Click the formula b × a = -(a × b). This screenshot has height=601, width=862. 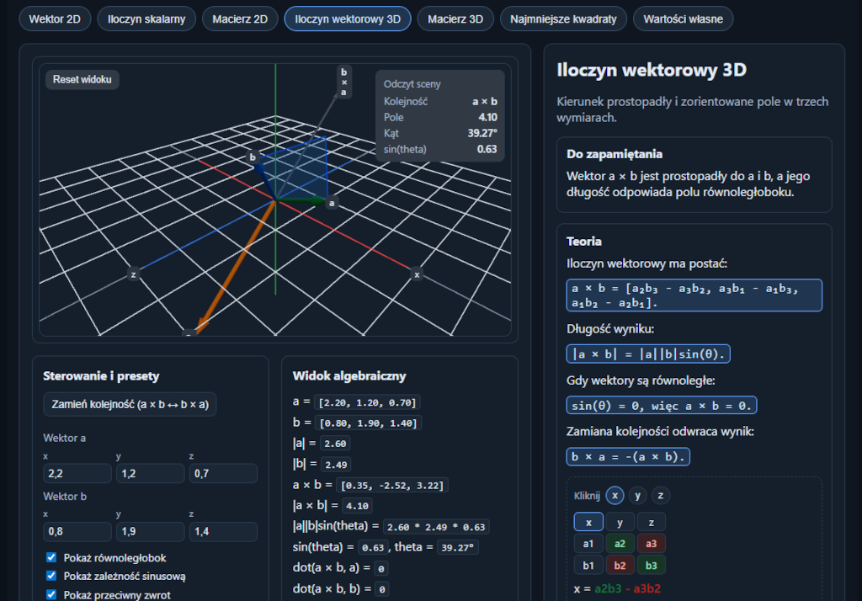(628, 457)
